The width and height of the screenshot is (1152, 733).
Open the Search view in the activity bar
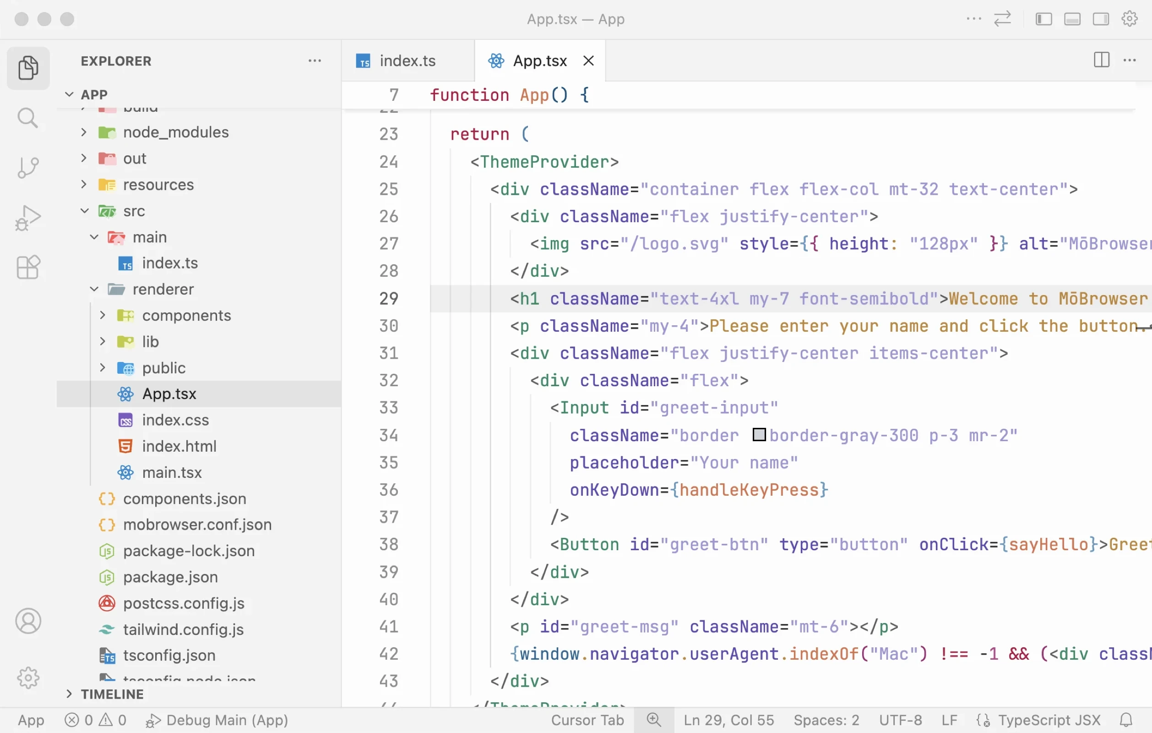(28, 118)
